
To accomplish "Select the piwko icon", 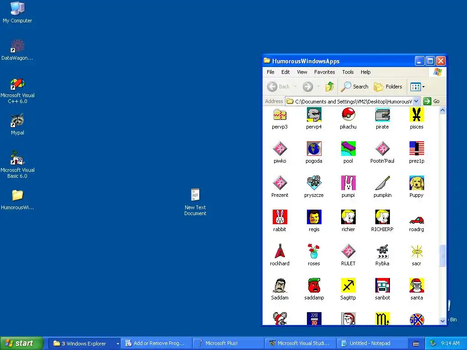I will coord(280,149).
